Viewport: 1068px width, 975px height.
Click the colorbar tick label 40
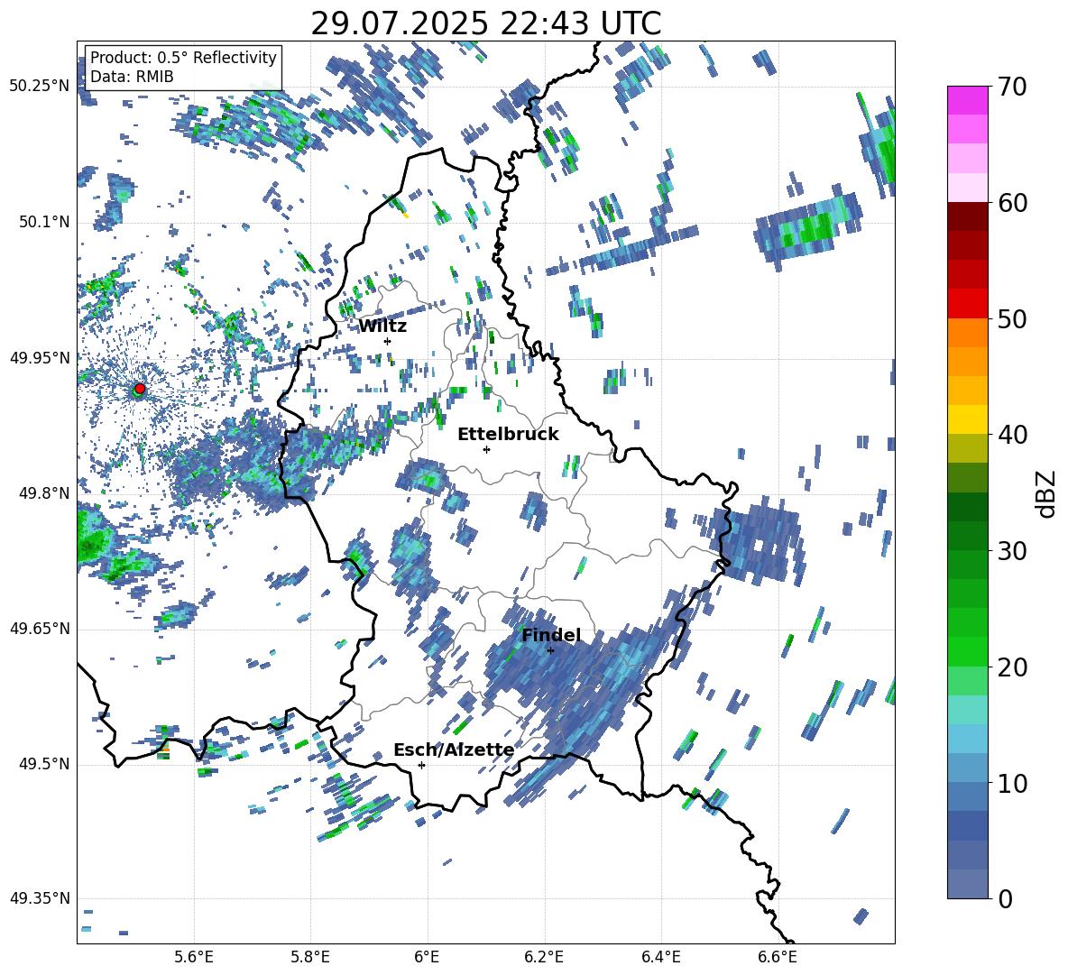1013,435
